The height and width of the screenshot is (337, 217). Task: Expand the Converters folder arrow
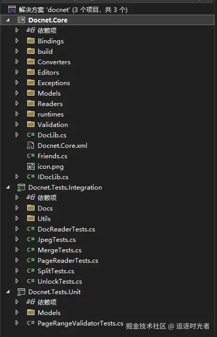[x=17, y=62]
